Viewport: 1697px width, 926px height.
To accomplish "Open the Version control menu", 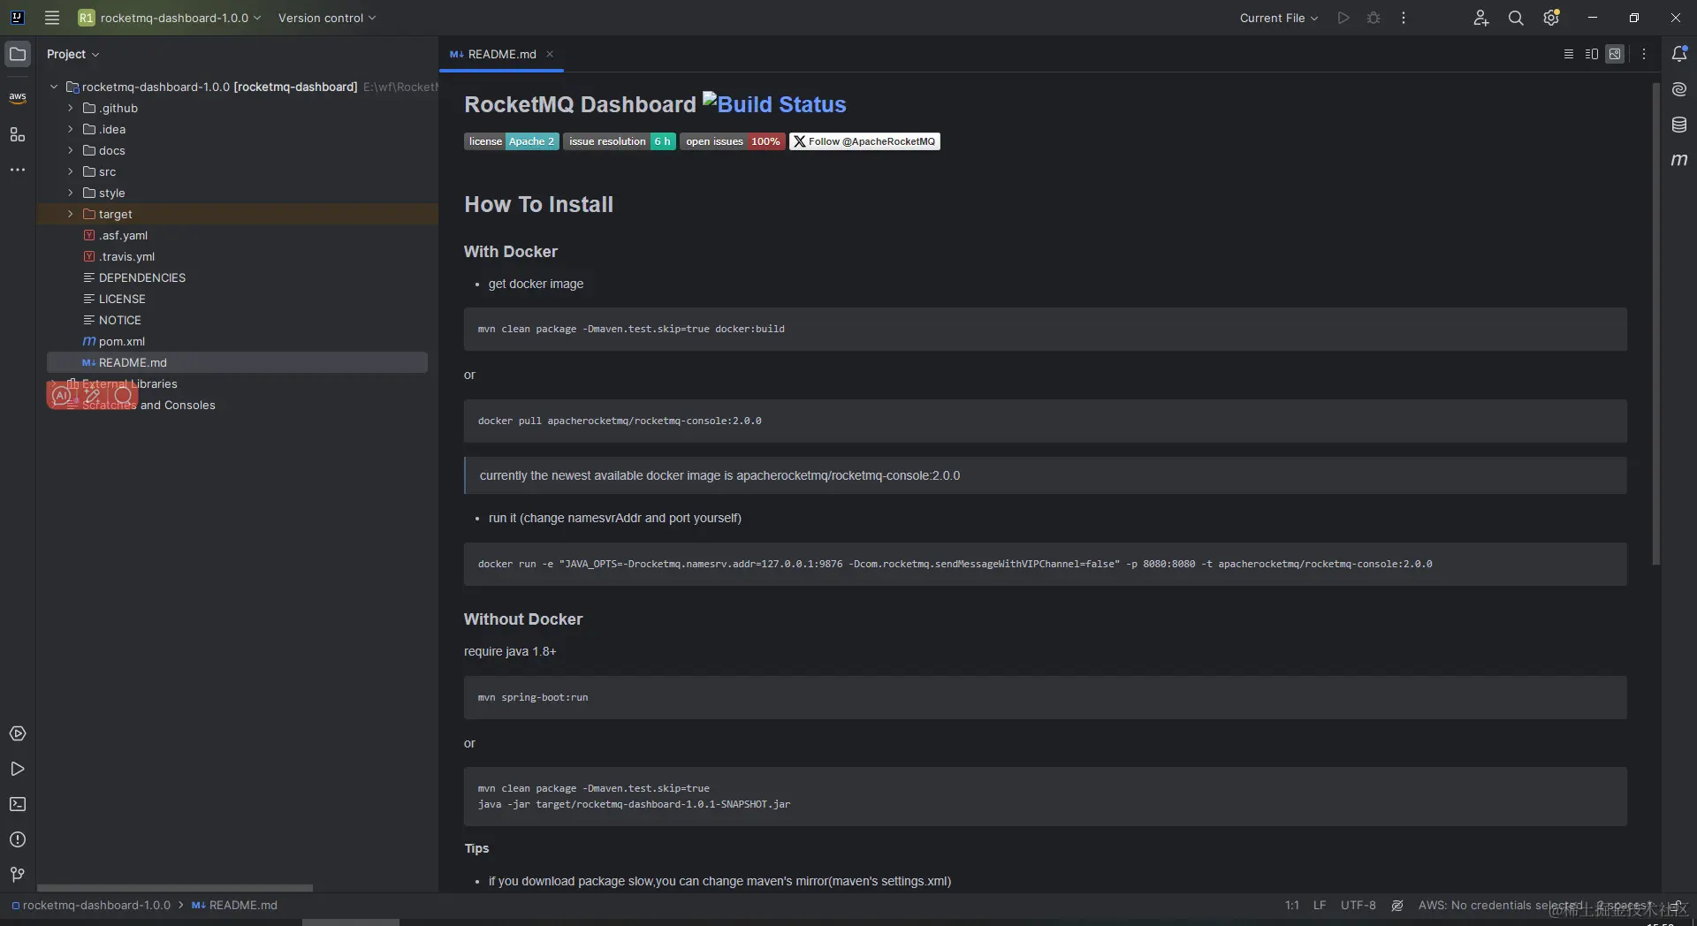I will click(326, 18).
